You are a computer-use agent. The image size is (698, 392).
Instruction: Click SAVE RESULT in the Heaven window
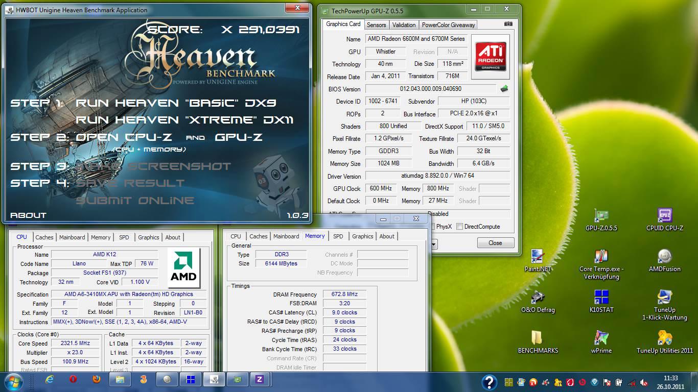130,183
